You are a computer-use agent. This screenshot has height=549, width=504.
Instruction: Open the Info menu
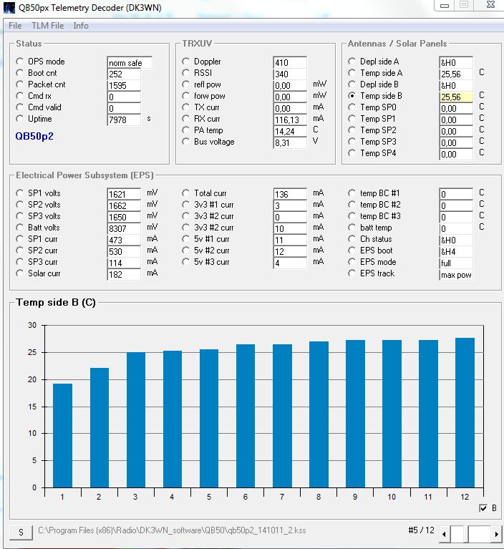click(81, 26)
